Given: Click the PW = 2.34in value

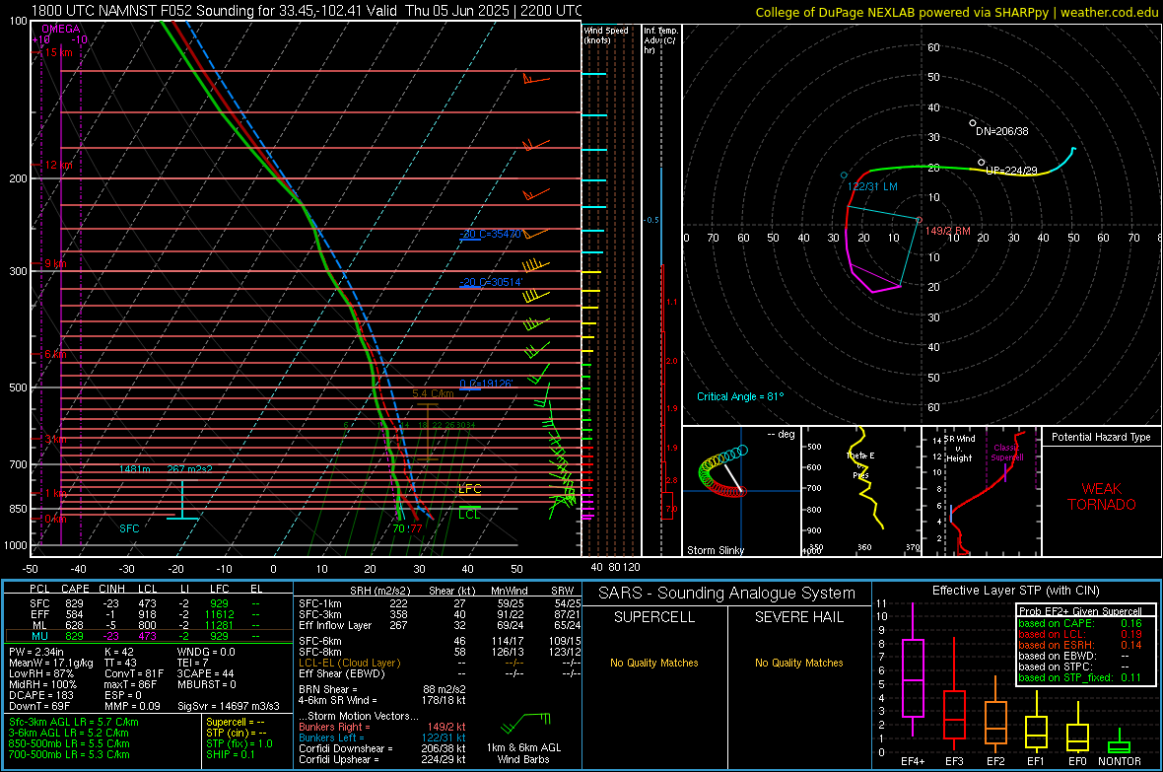Looking at the screenshot, I should click(x=36, y=652).
